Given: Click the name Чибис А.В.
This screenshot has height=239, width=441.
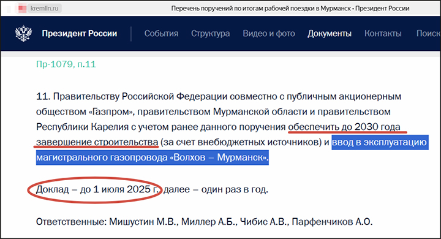Looking at the screenshot, I should (265, 222).
